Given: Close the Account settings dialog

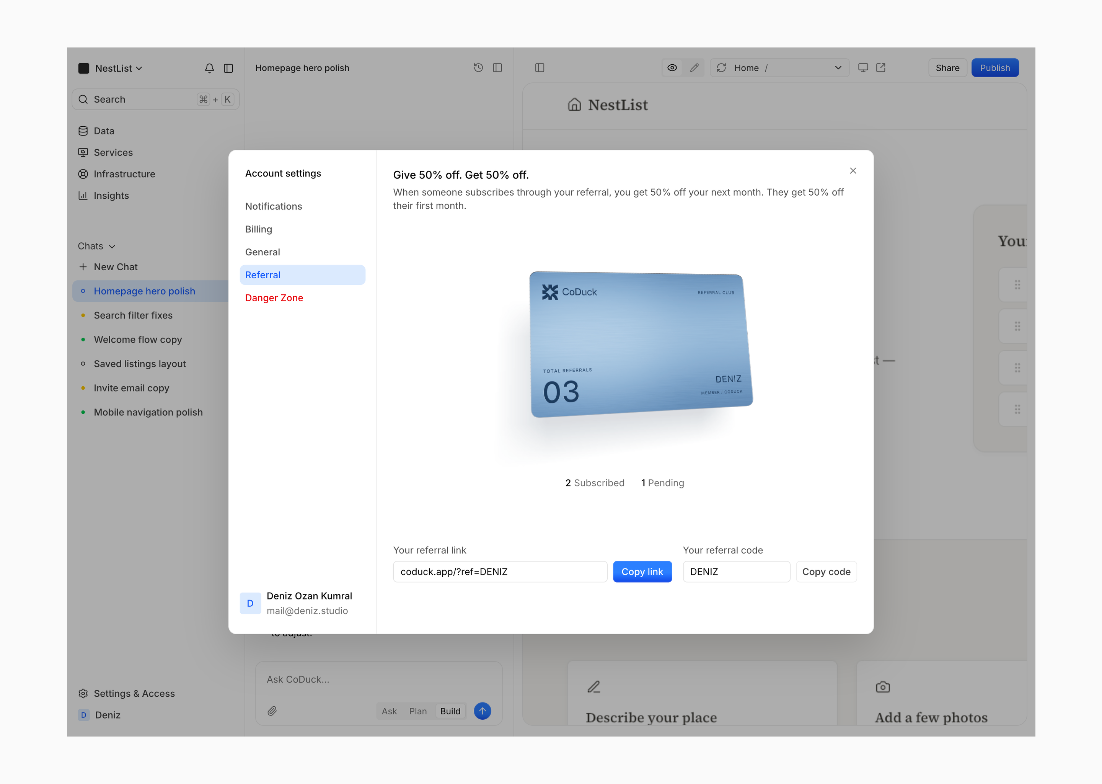Looking at the screenshot, I should 853,170.
